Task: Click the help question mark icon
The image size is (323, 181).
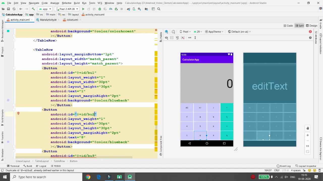Action: 310,38
